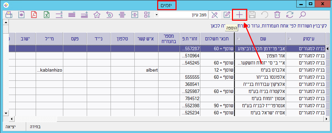Sort by the עיסוק column header
The width and height of the screenshot is (332, 133).
click(x=305, y=39)
